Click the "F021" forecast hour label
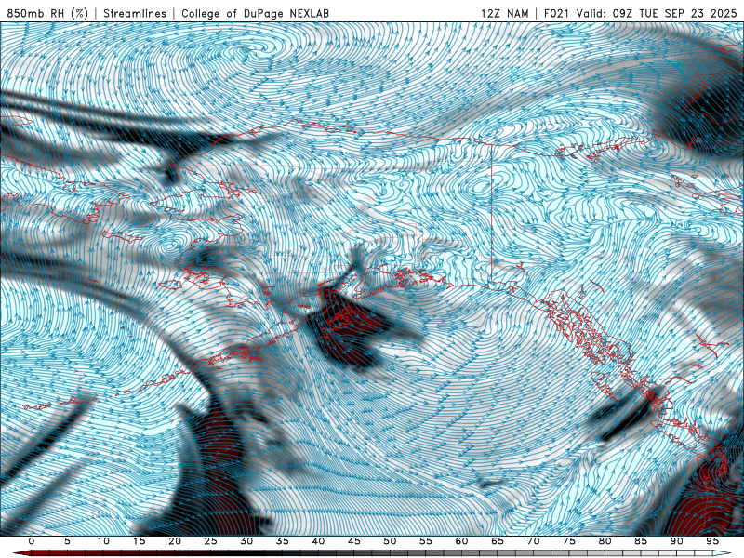The image size is (744, 558). point(557,13)
